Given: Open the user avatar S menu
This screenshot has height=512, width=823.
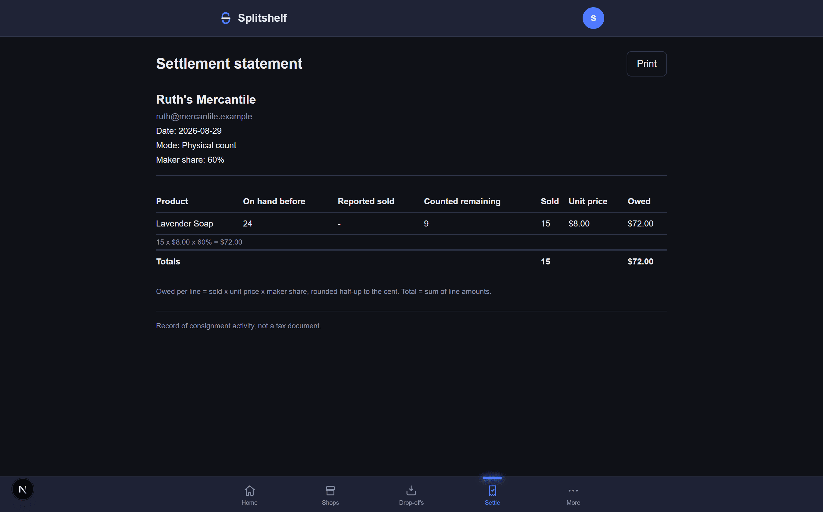Looking at the screenshot, I should point(593,18).
